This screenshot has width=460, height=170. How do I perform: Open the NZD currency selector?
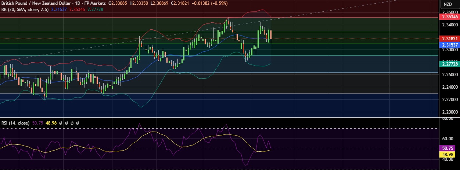tap(448, 4)
